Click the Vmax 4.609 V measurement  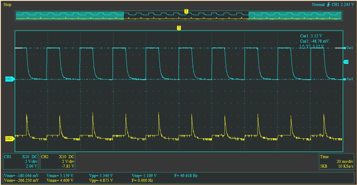click(60, 180)
